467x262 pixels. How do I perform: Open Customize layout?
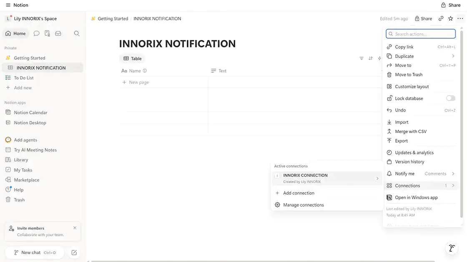(421, 87)
